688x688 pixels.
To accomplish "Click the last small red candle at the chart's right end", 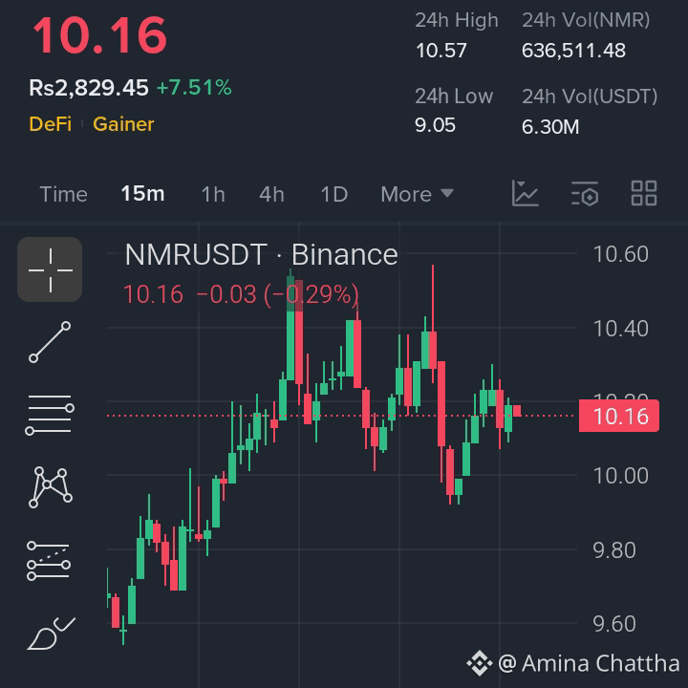I will pos(517,411).
